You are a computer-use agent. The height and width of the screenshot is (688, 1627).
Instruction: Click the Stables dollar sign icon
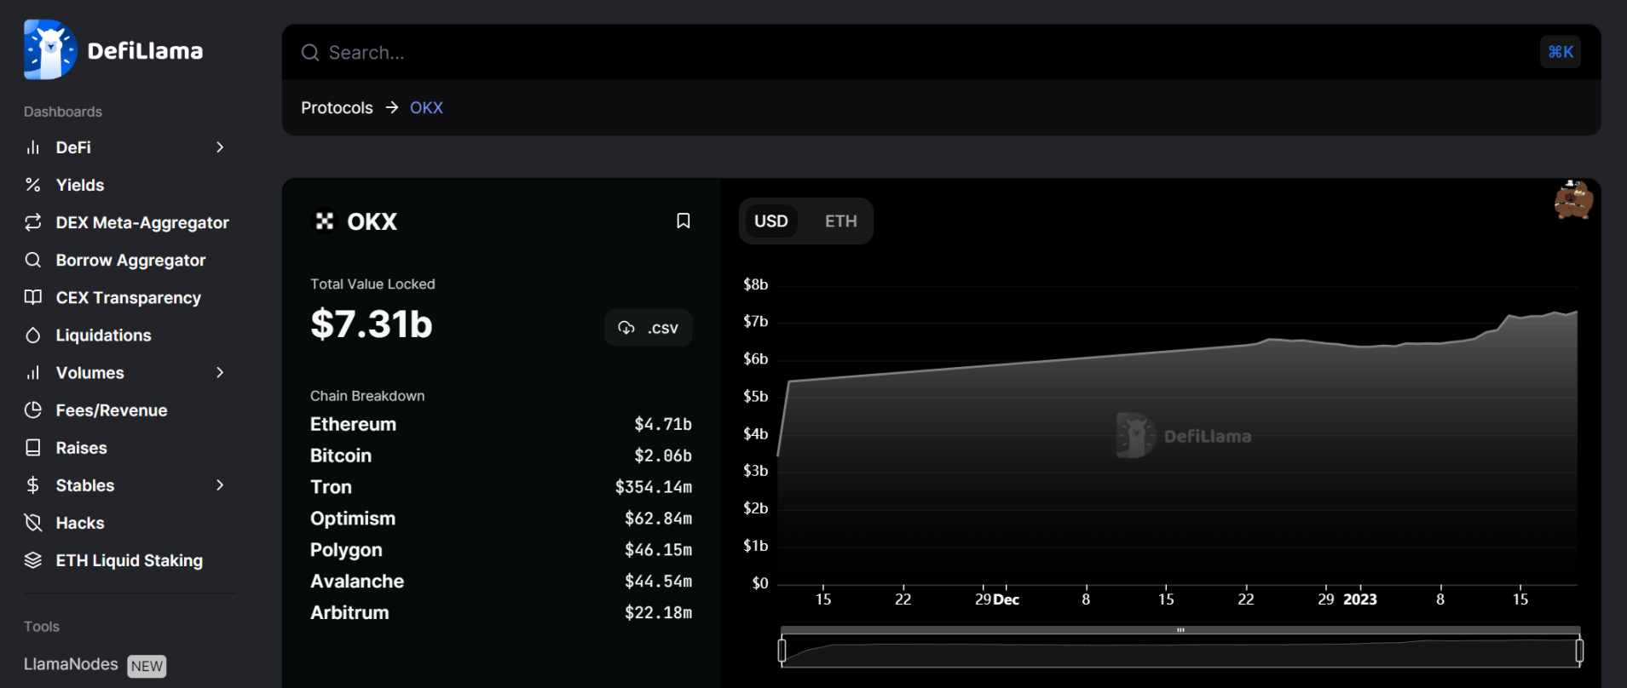pyautogui.click(x=33, y=484)
